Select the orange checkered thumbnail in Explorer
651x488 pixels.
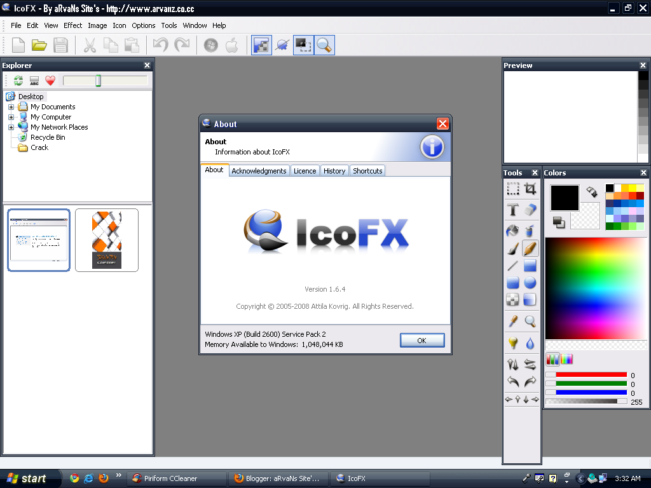point(107,240)
